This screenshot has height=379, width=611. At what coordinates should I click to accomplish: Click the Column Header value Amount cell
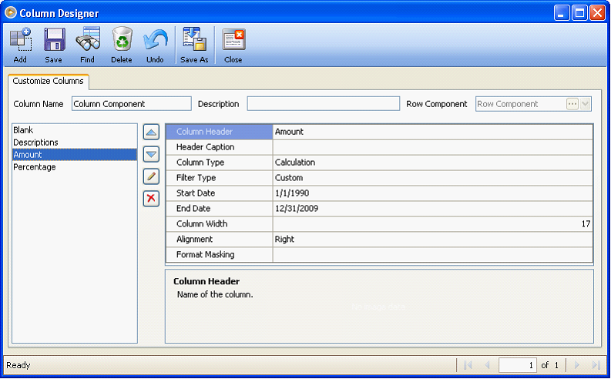433,132
